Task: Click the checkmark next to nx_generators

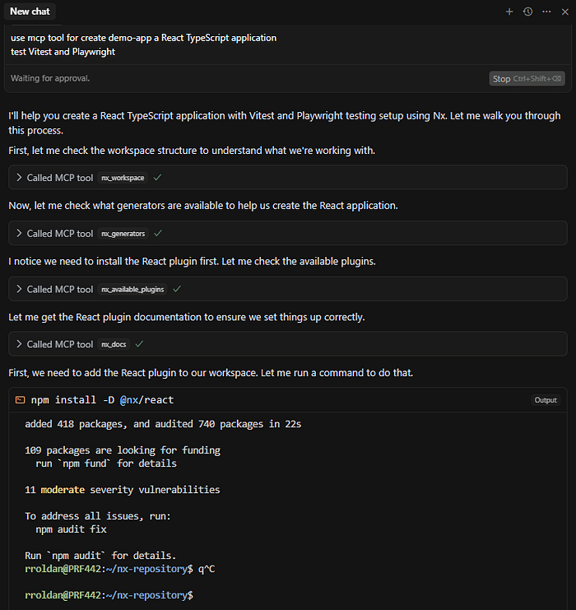Action: 158,233
